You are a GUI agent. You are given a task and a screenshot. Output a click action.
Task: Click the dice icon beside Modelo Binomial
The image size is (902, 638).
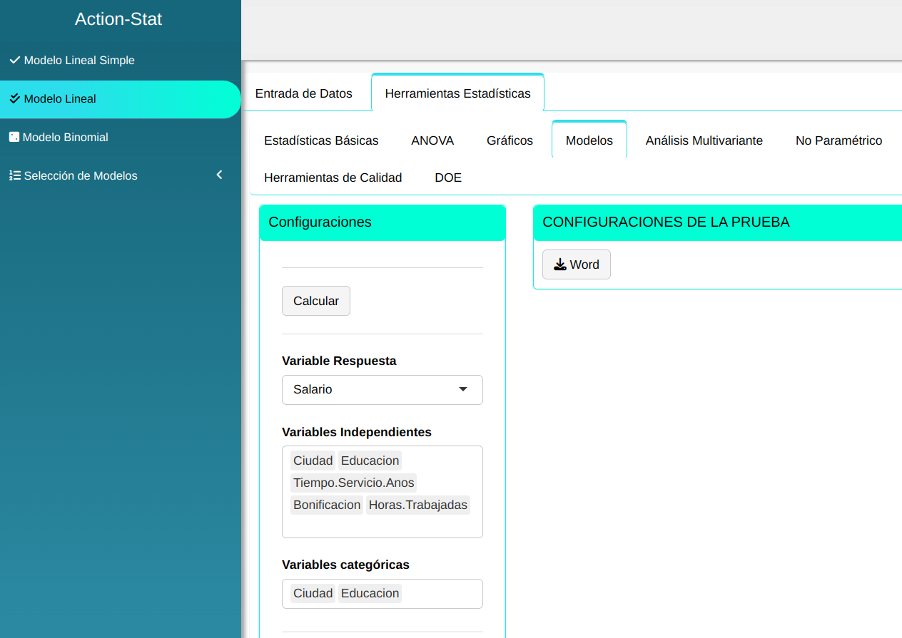coord(14,137)
